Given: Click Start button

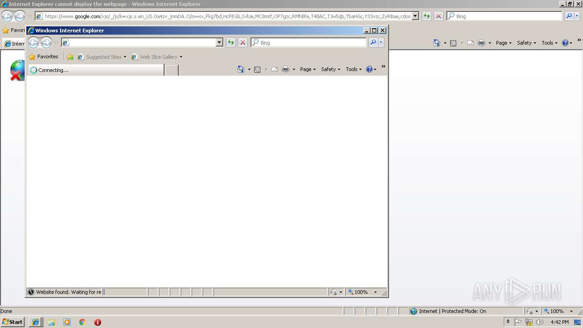Looking at the screenshot, I should [13, 322].
